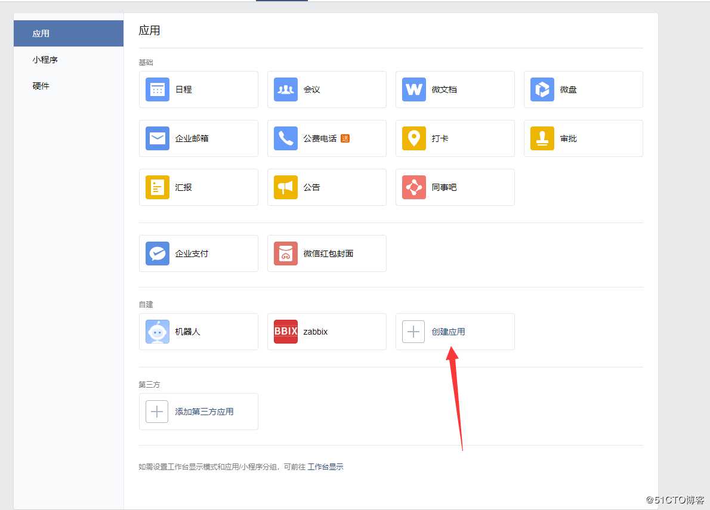Image resolution: width=710 pixels, height=510 pixels.
Task: Open the 日程 calendar app icon
Action: 157,89
